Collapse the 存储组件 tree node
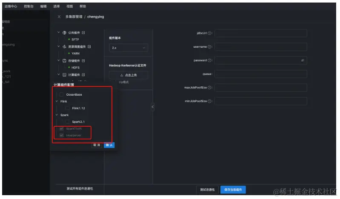 (58, 60)
